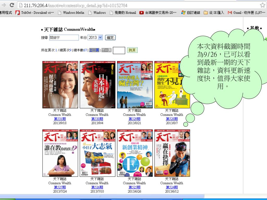Go to 上一頁 previous page
This screenshot has height=200, width=267.
click(94, 50)
